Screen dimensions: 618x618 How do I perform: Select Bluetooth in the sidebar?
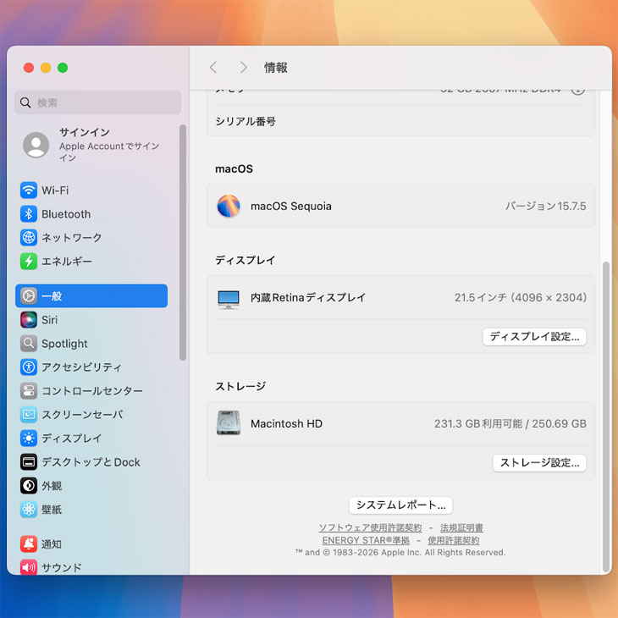[x=65, y=214]
